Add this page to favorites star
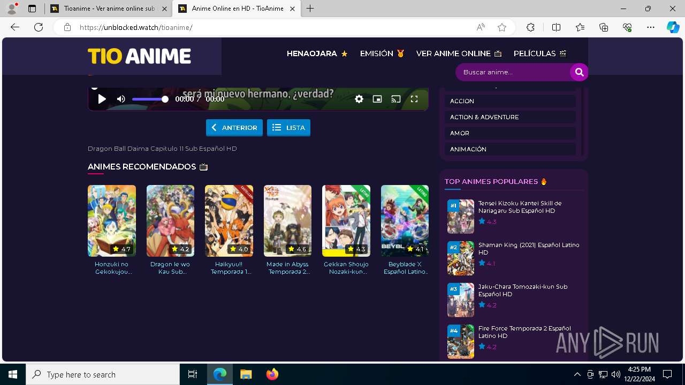This screenshot has height=385, width=685. coord(502,27)
